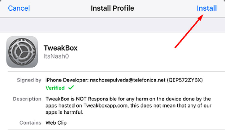The height and width of the screenshot is (132, 225).
Task: Click the Description label
Action: coord(27,99)
